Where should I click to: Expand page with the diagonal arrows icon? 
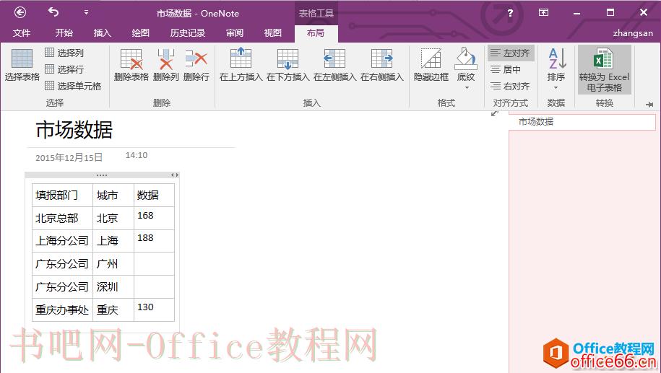495,113
